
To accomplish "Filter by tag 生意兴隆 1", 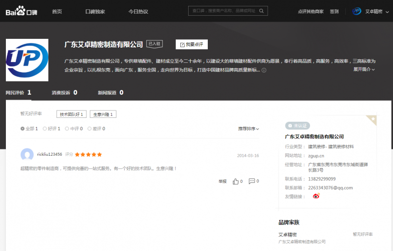I will tap(103, 114).
